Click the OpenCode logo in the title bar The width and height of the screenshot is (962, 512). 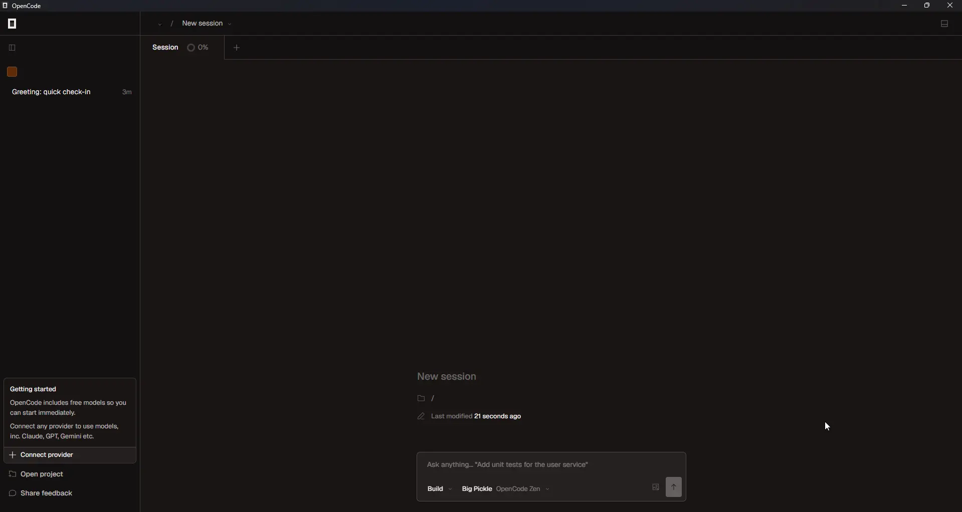click(6, 6)
